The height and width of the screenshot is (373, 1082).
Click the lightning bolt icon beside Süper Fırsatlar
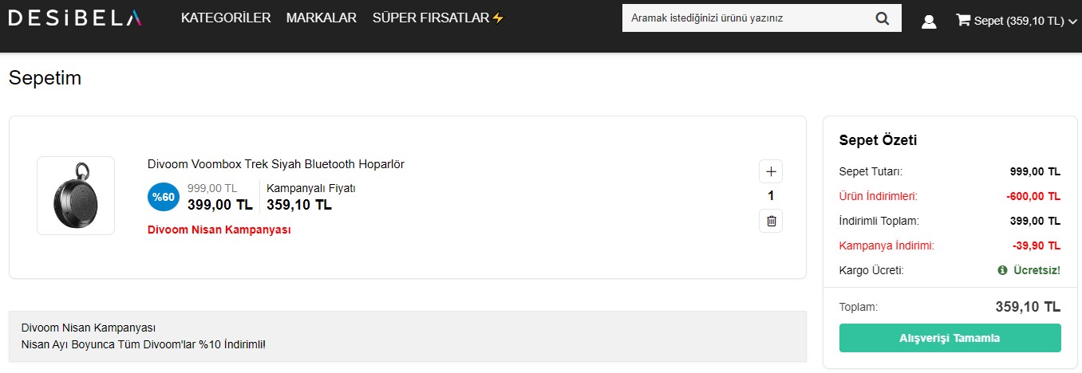pos(498,18)
